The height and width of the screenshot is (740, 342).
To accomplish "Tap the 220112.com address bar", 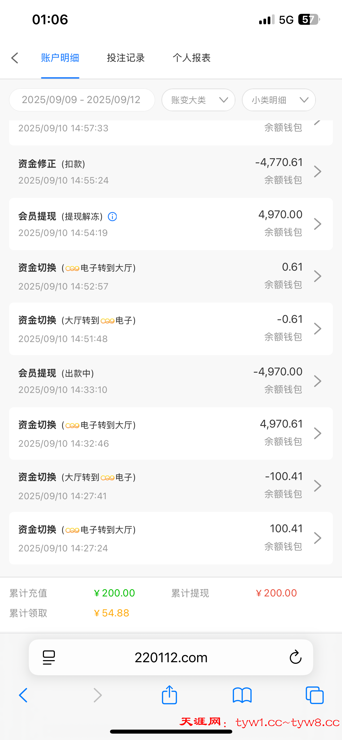I will point(171,657).
